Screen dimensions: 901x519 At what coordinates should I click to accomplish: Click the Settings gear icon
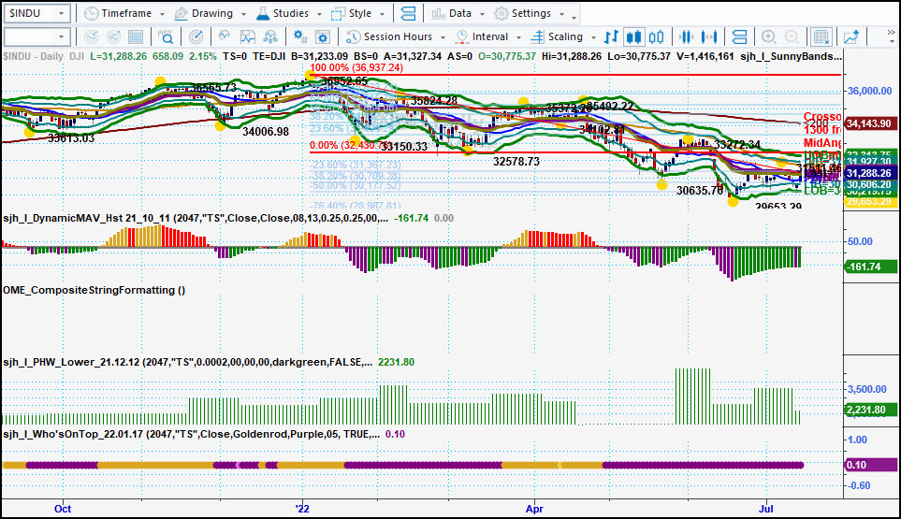click(501, 13)
